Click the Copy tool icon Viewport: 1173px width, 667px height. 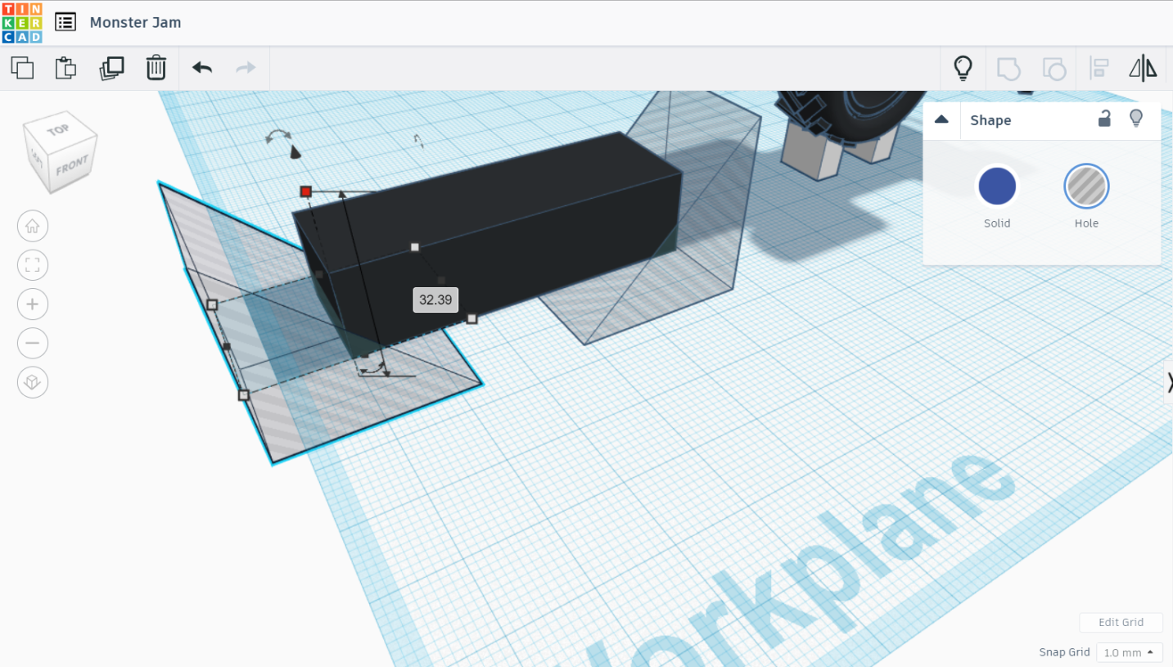click(22, 68)
